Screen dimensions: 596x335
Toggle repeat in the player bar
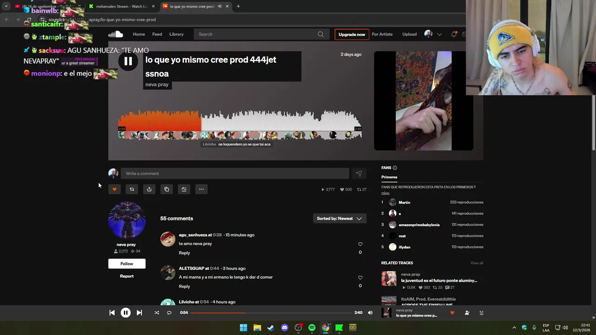click(169, 313)
